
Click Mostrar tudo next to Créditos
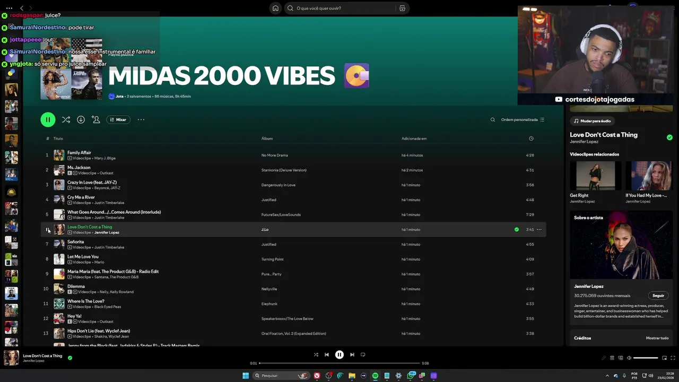coord(657,338)
